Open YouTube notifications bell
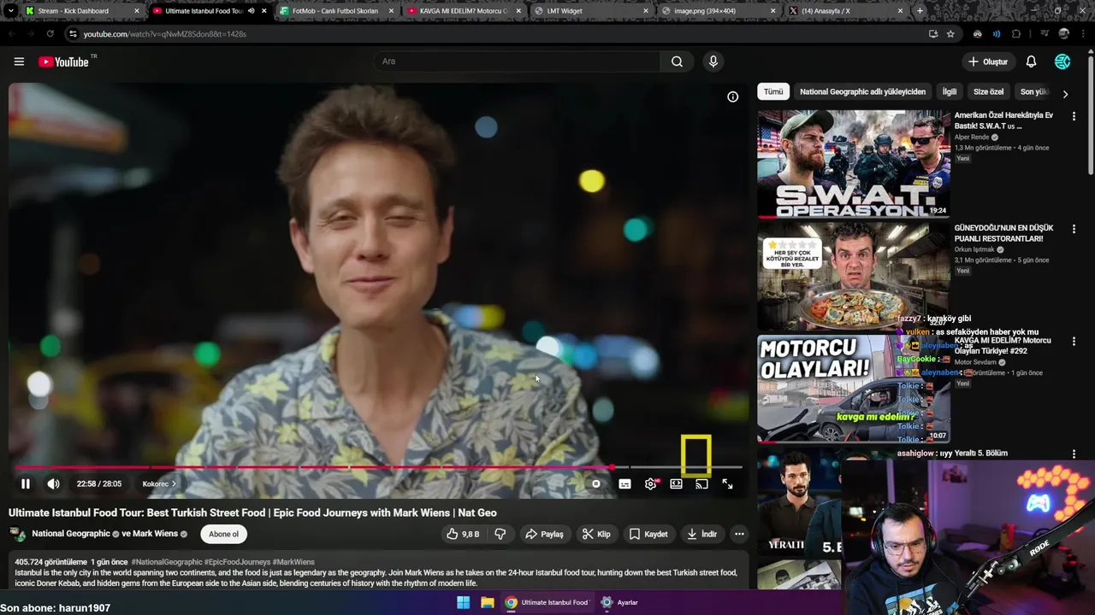Screen dimensions: 1095x615 (x=1031, y=61)
